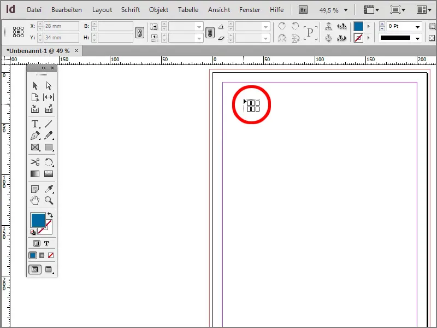Viewport: 437px width, 328px height.
Task: Apply None button in toolbox
Action: 51,255
